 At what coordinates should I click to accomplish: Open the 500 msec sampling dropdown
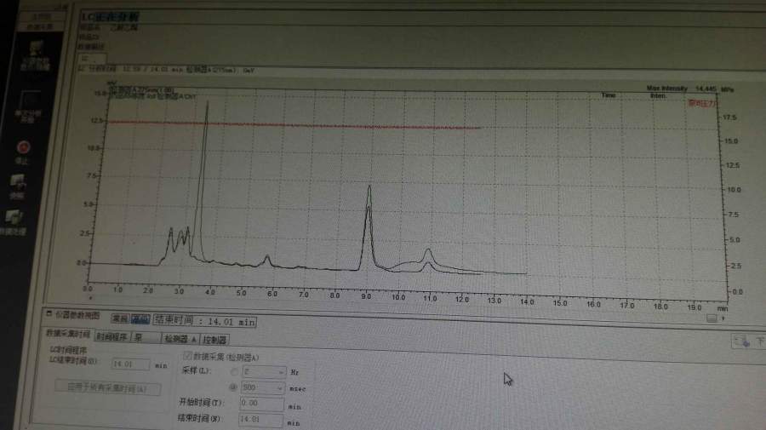(262, 387)
